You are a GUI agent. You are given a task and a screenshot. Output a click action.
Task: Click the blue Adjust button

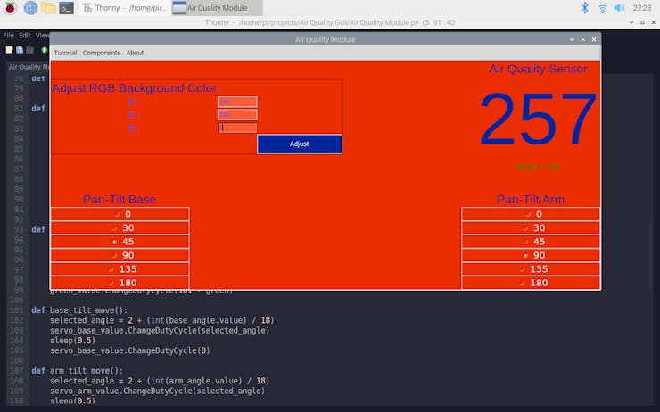(x=300, y=144)
